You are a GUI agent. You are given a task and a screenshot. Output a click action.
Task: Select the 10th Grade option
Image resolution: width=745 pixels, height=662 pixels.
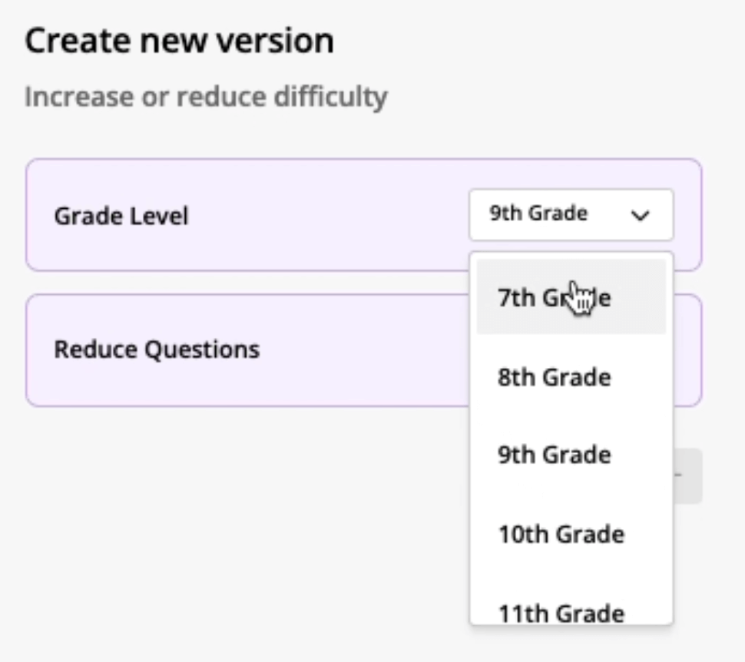coord(561,534)
